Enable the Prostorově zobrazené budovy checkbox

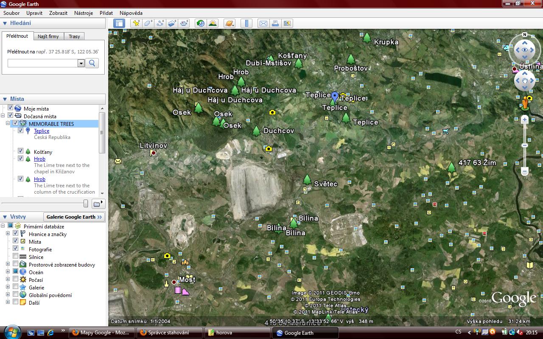coord(16,264)
